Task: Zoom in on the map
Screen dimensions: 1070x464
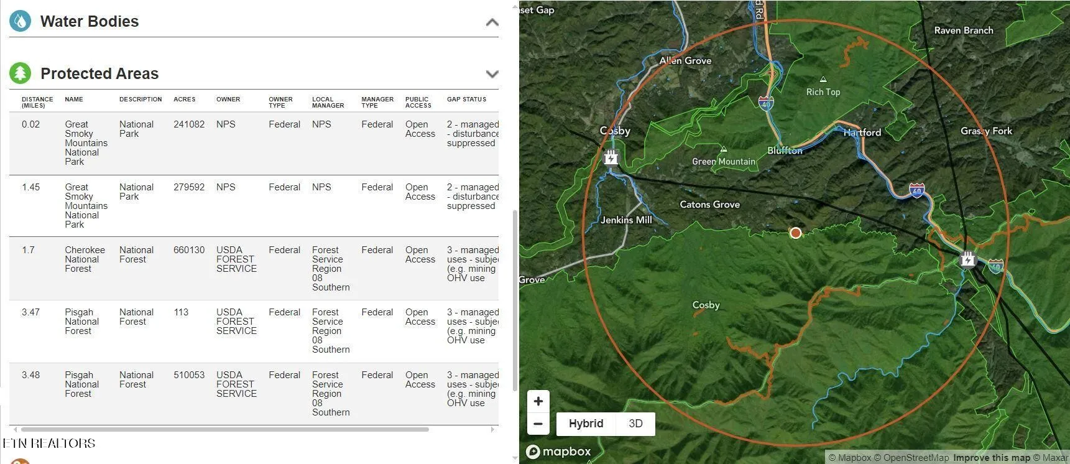Action: [x=538, y=401]
